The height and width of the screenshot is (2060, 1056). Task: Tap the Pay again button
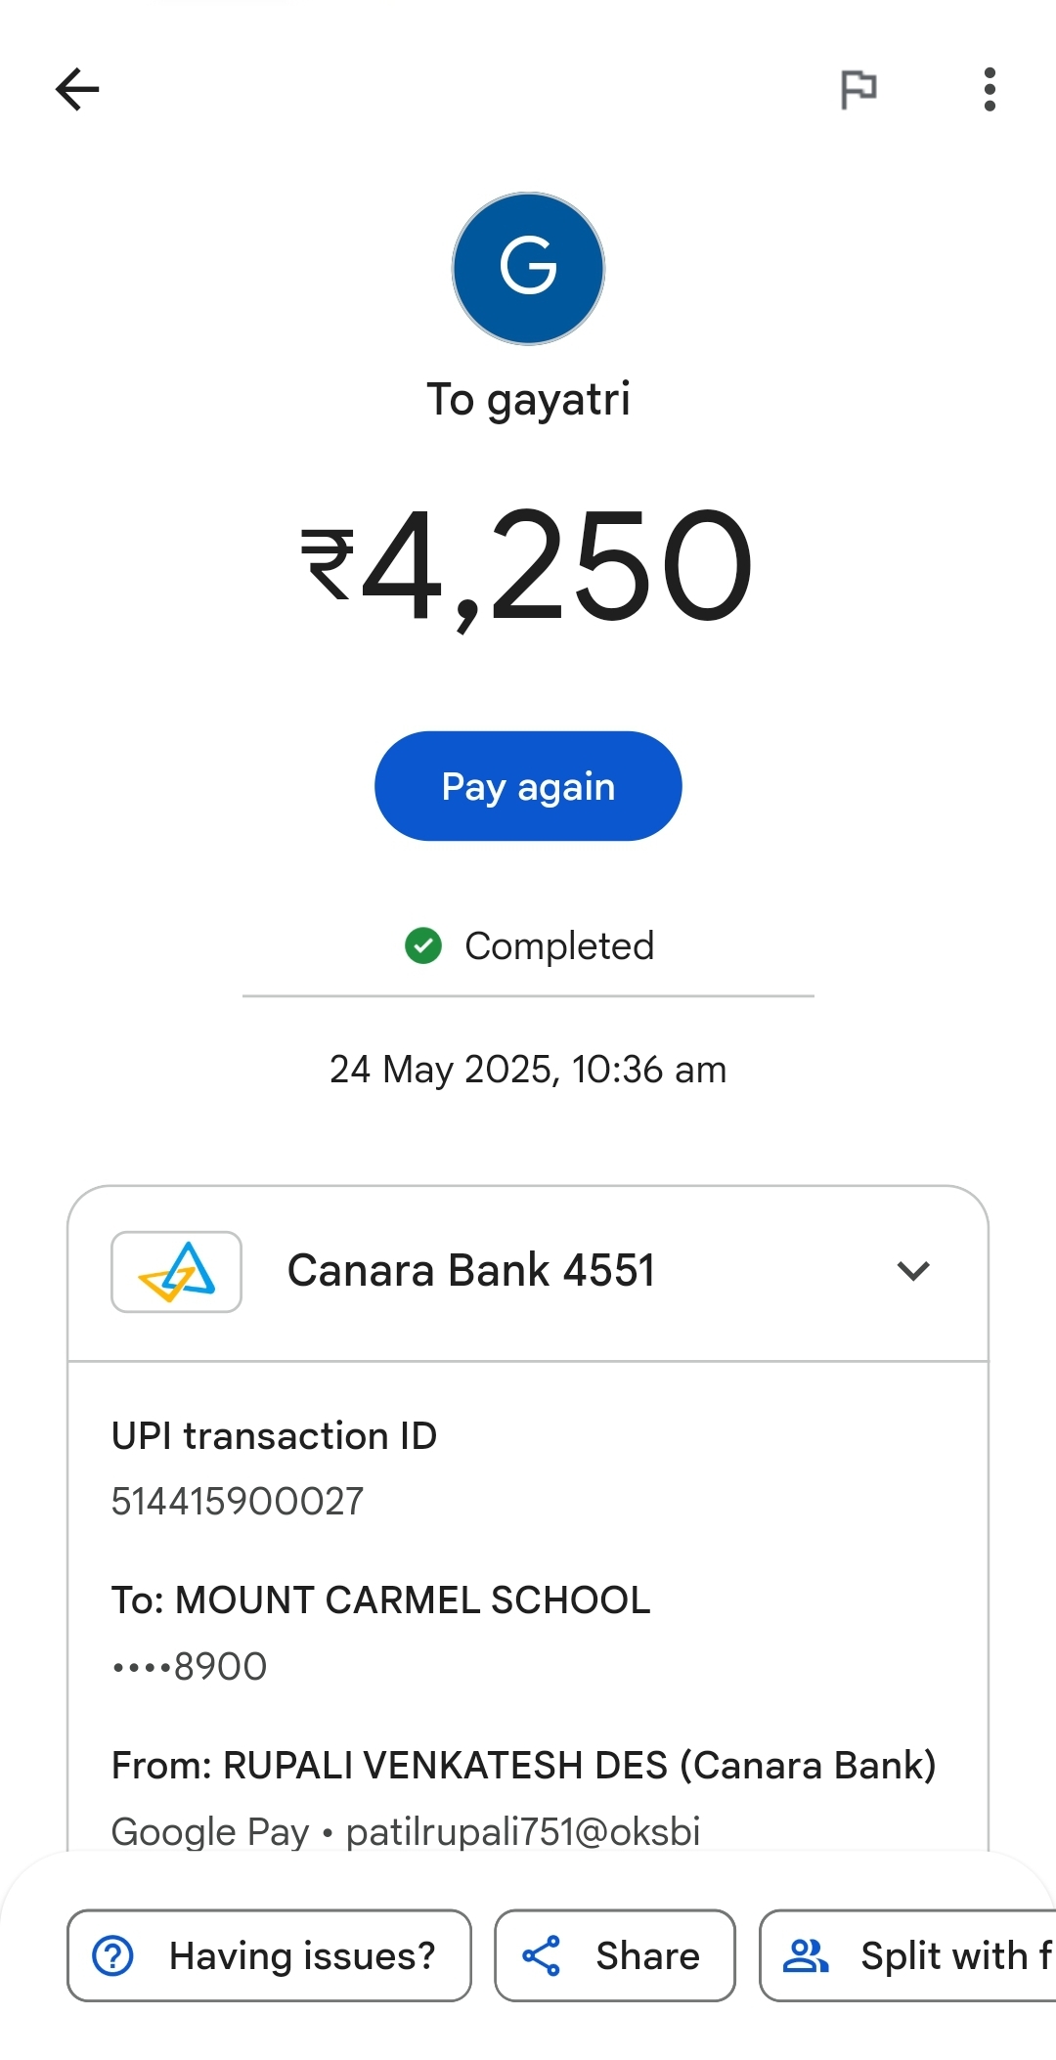[x=528, y=786]
